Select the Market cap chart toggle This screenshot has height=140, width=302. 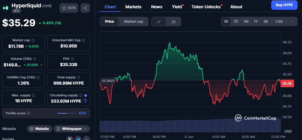point(134,22)
